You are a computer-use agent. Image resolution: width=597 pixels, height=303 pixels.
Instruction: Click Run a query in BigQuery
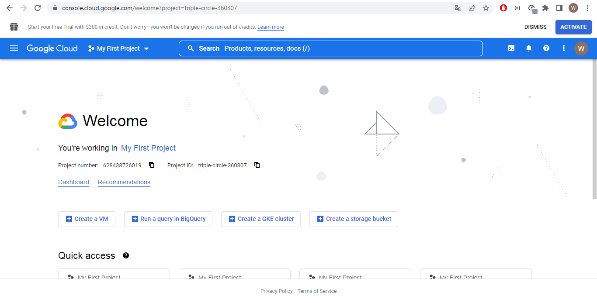click(168, 219)
